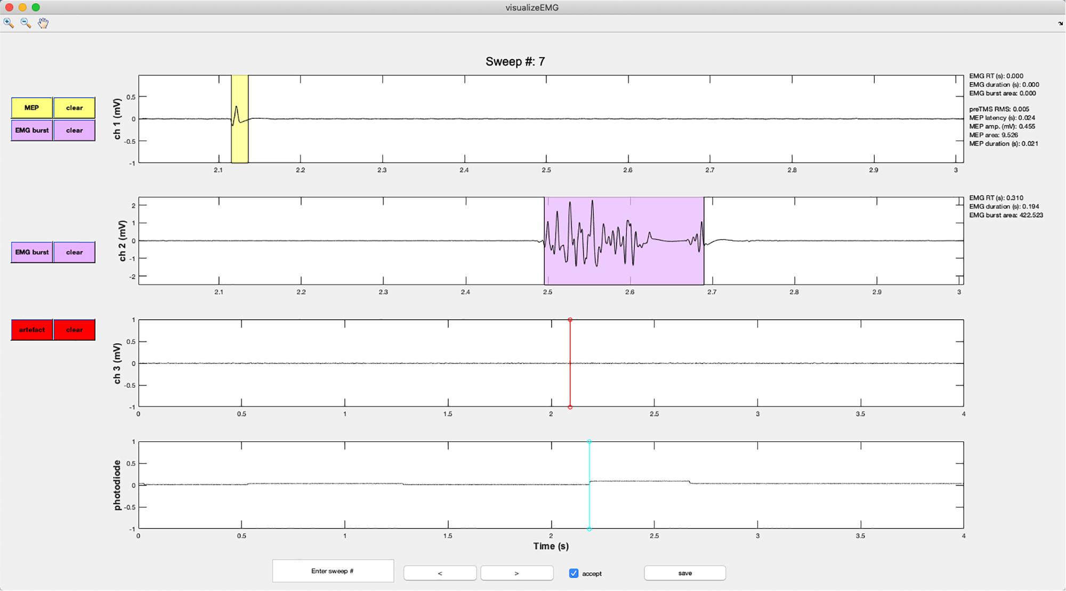Click the yellow MEP button for ch 1
The width and height of the screenshot is (1066, 591).
32,108
